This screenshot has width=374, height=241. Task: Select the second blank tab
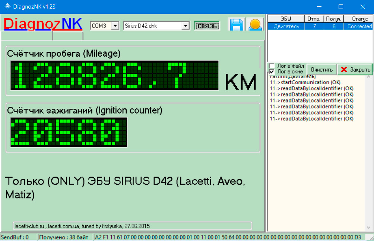[x=68, y=36]
